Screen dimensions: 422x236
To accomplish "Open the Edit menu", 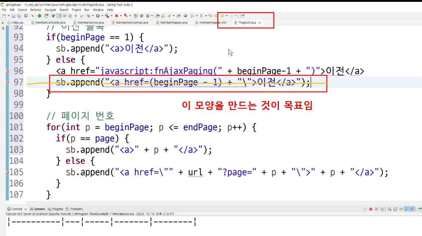I will pyautogui.click(x=12, y=10).
